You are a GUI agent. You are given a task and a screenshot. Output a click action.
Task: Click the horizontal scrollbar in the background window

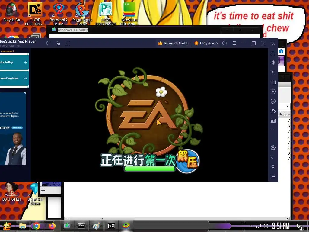[x=102, y=219]
